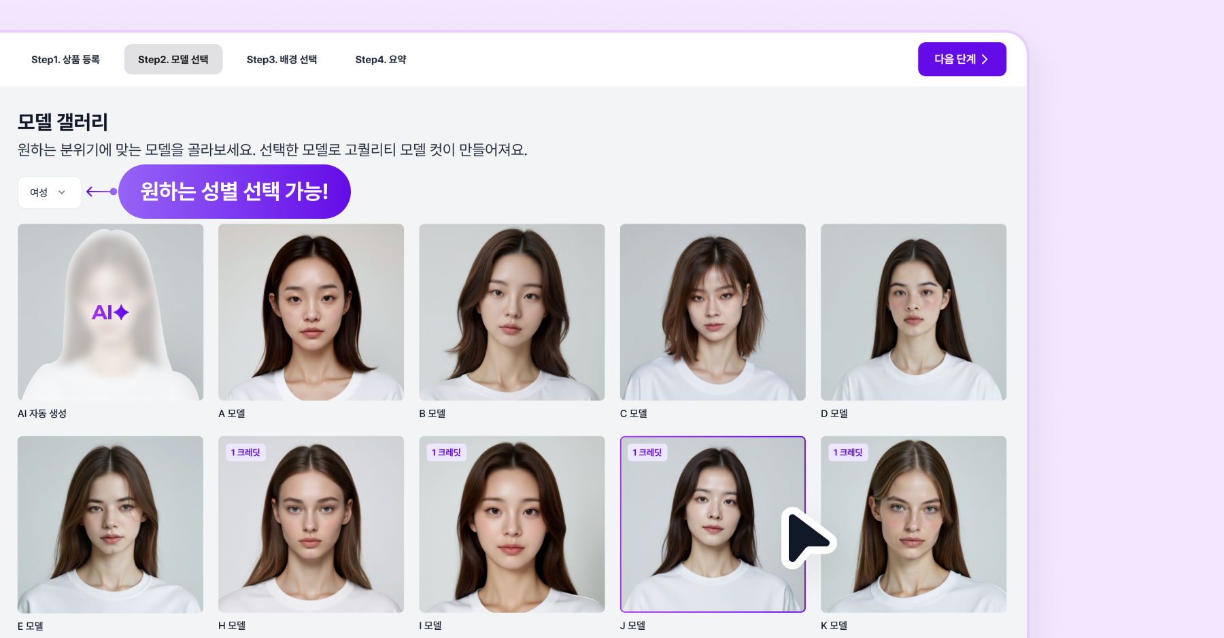Click the AI sparkle icon
This screenshot has width=1224, height=638.
(110, 313)
